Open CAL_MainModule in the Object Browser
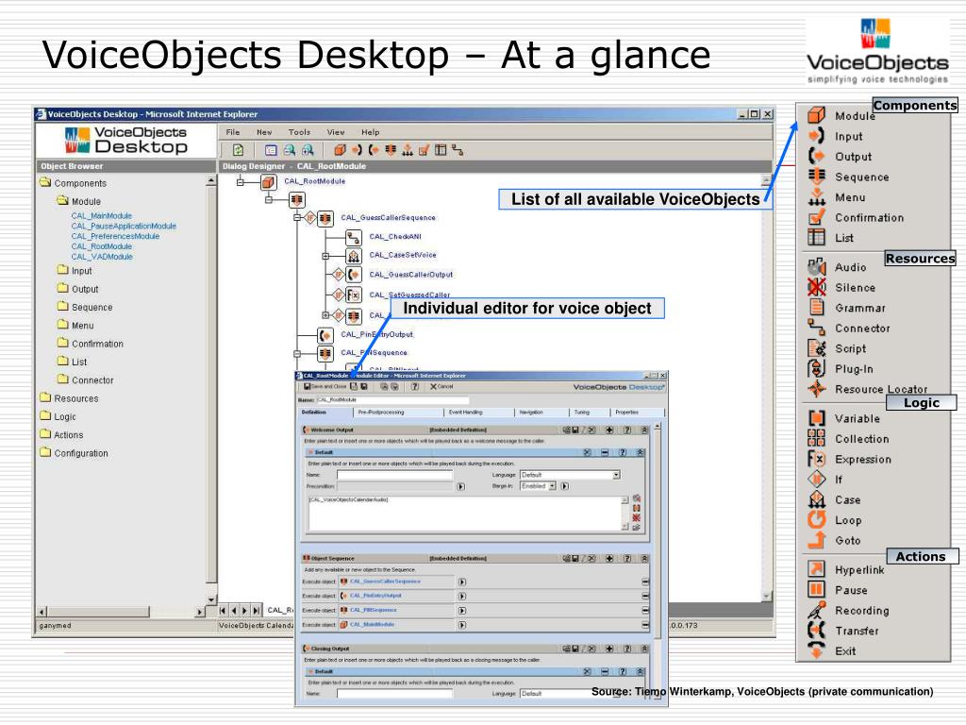The image size is (966, 725). [102, 216]
